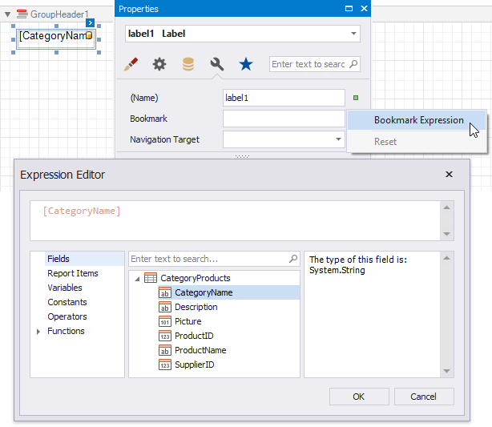Click the green marker beside Name property
This screenshot has height=427, width=492.
coord(356,99)
